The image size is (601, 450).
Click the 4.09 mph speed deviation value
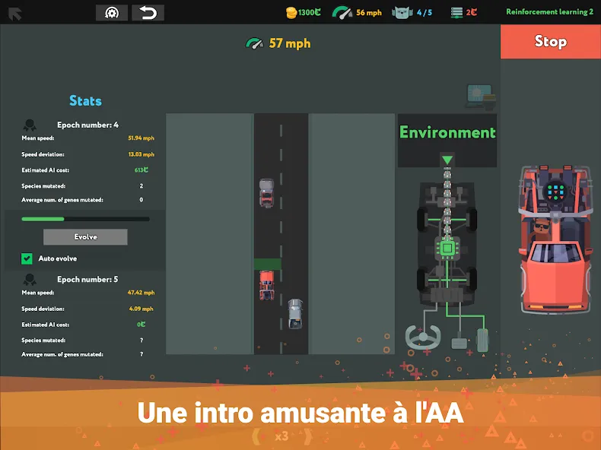(x=141, y=309)
